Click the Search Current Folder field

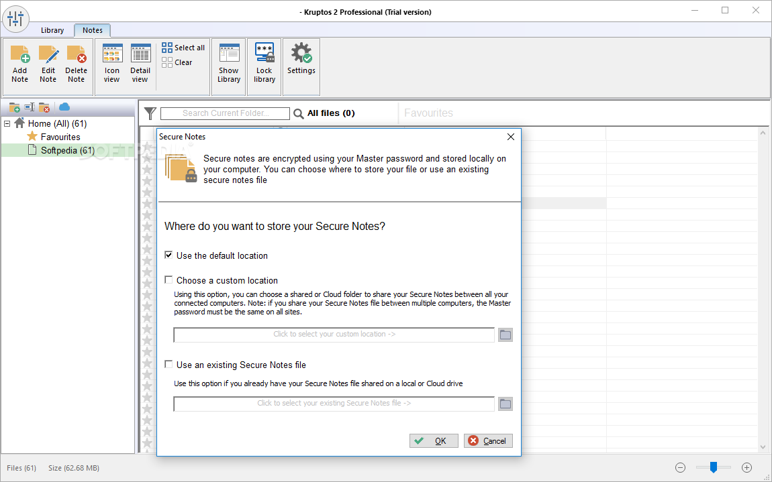click(226, 113)
